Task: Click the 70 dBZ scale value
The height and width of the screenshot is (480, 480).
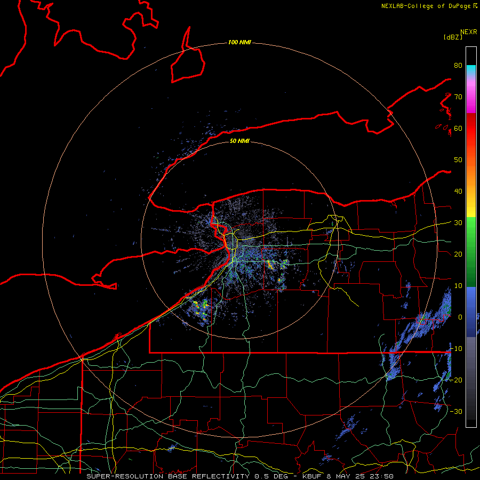Action: tap(458, 97)
